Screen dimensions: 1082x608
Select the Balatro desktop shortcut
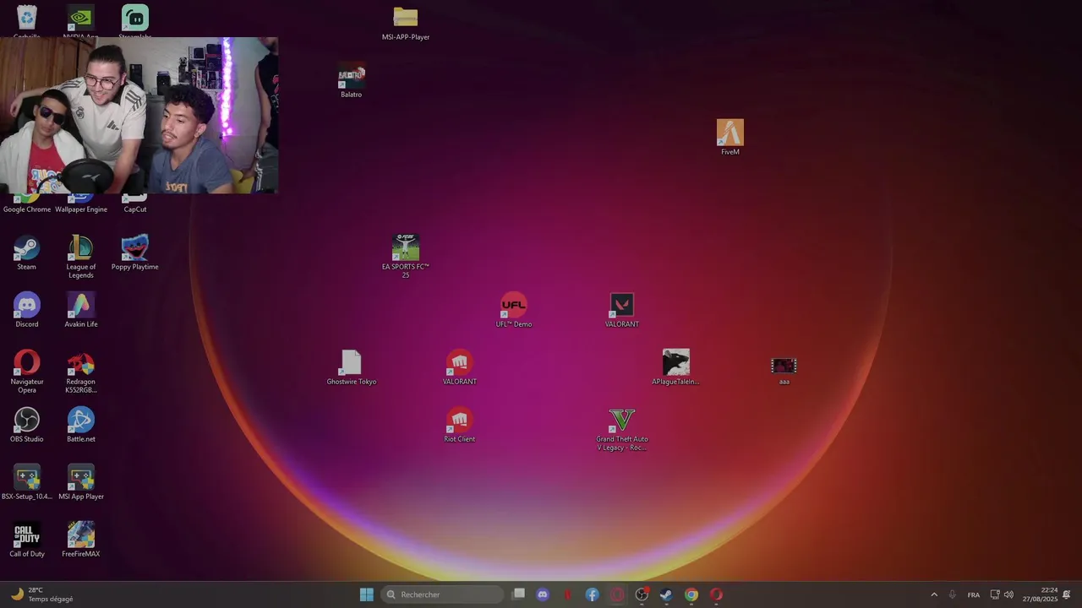click(351, 80)
